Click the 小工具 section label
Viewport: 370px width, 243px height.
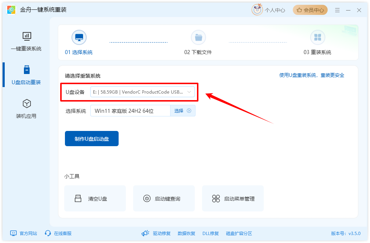(72, 176)
